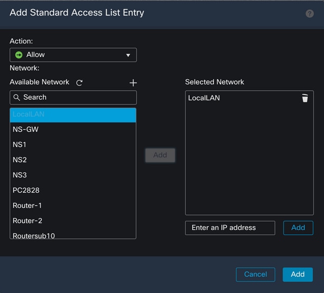The height and width of the screenshot is (293, 324).
Task: Select NS1 network object
Action: (x=73, y=145)
